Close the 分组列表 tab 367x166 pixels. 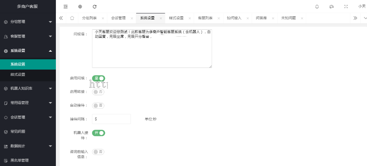[x=103, y=18]
